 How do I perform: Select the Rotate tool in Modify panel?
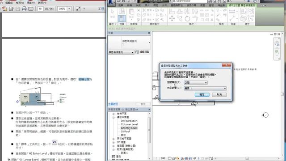pos(187,18)
